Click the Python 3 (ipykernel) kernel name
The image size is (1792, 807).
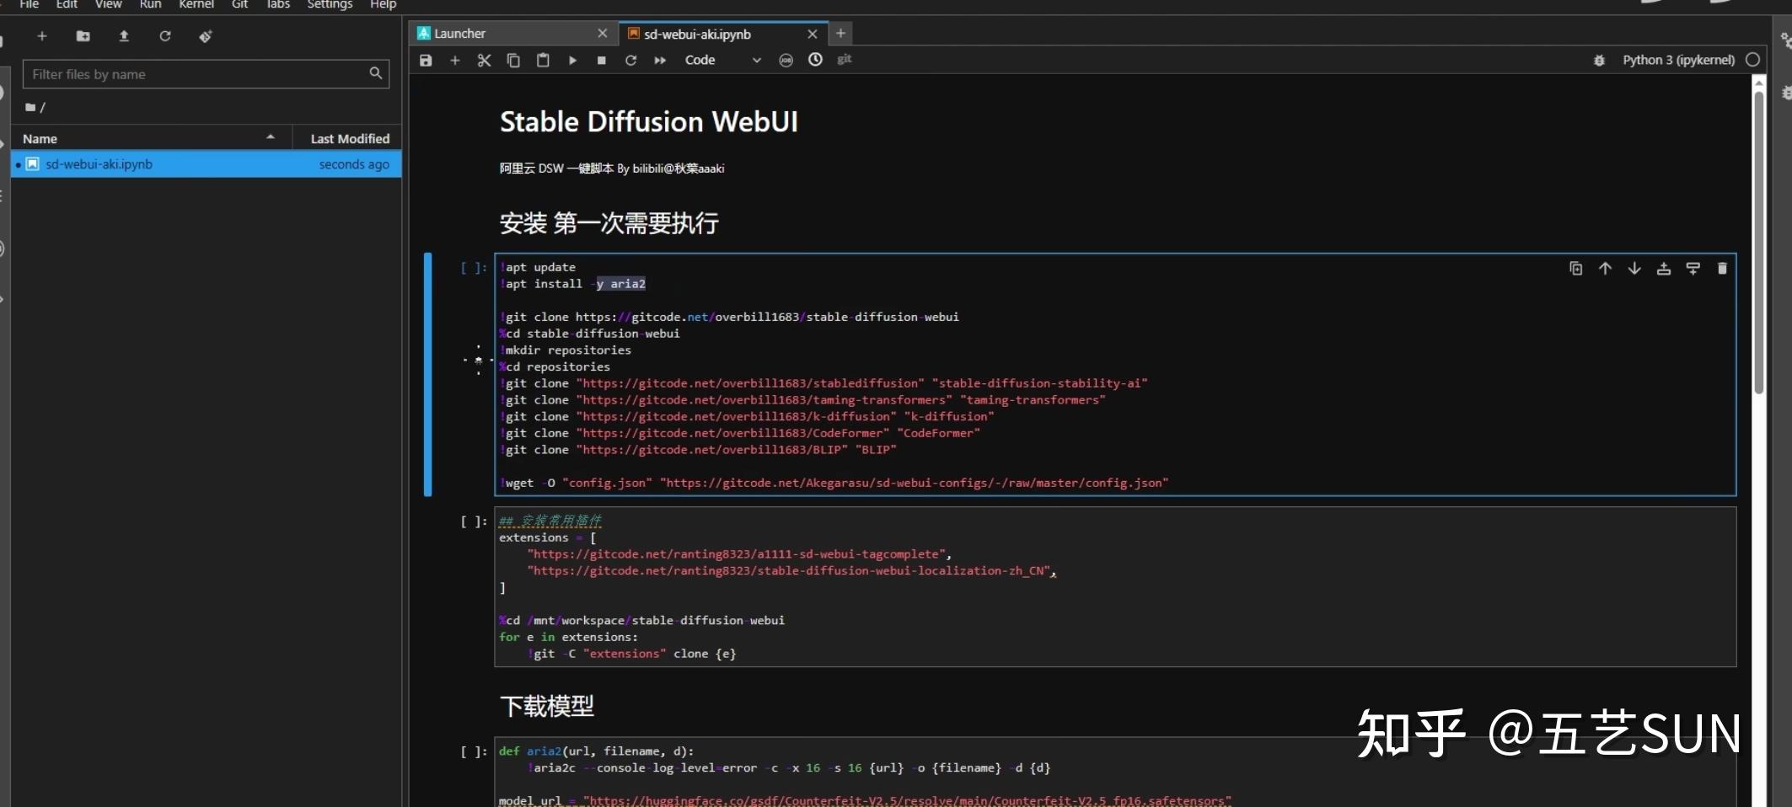tap(1678, 60)
